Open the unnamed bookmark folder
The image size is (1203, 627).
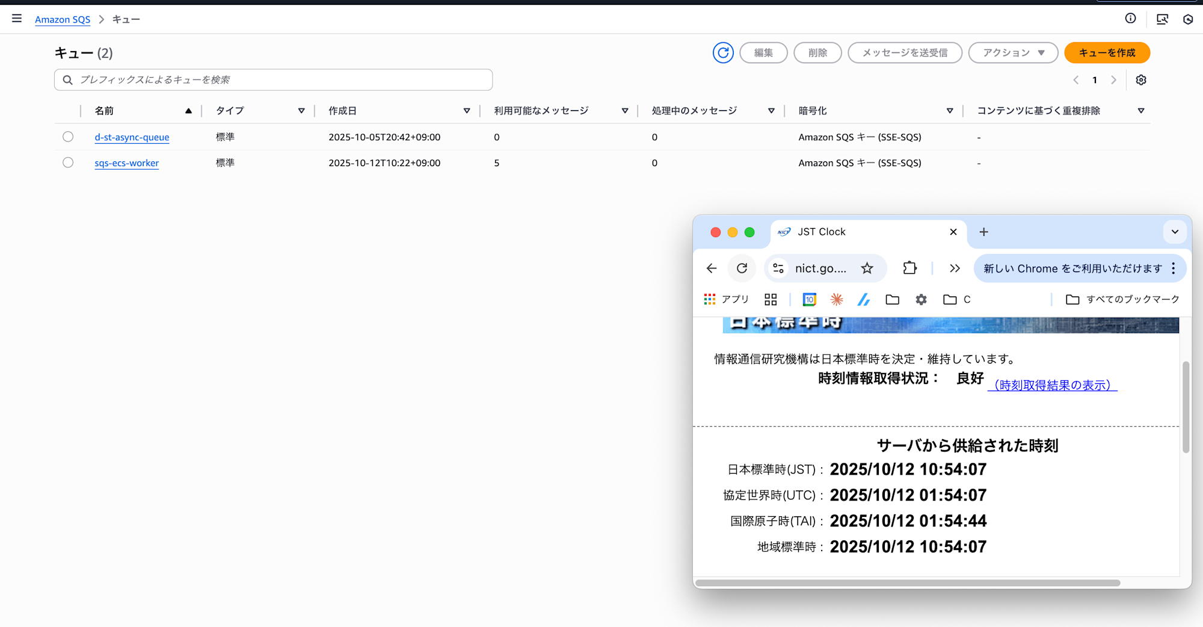[893, 299]
